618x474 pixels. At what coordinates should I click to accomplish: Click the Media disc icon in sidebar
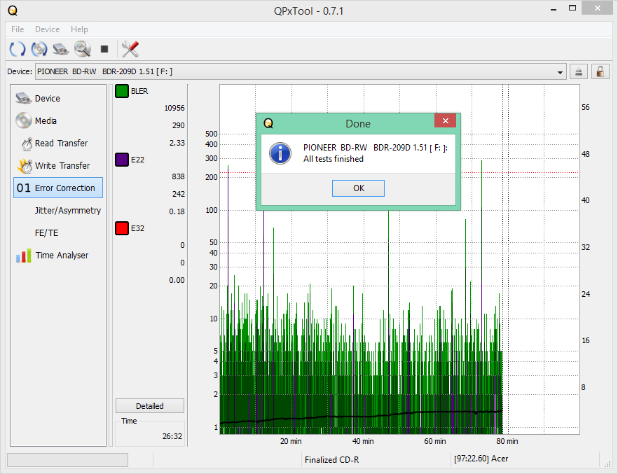click(x=23, y=120)
